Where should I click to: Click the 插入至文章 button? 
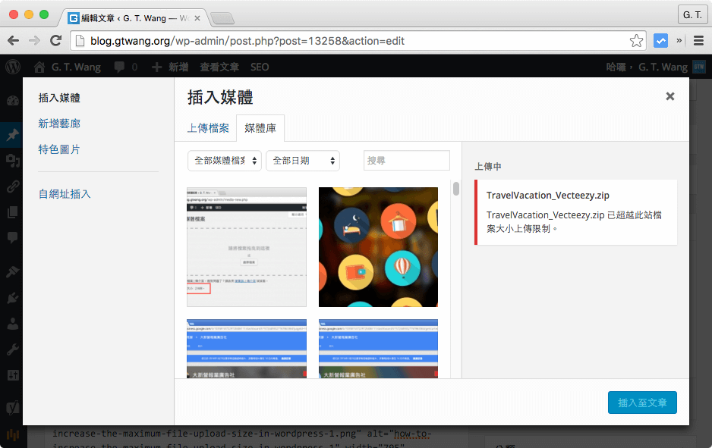[x=642, y=403]
